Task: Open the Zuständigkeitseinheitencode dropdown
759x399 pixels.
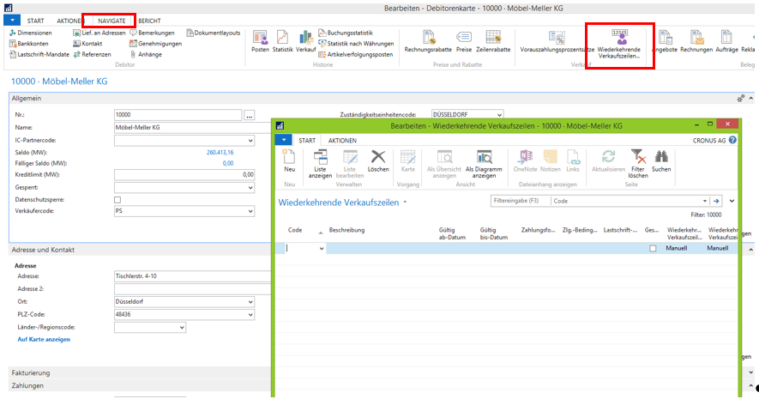Action: pos(499,115)
